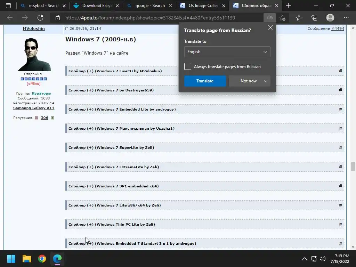This screenshot has height=267, width=356.
Task: Open the Раздел "Windows 7" на сайте link
Action: (97, 53)
